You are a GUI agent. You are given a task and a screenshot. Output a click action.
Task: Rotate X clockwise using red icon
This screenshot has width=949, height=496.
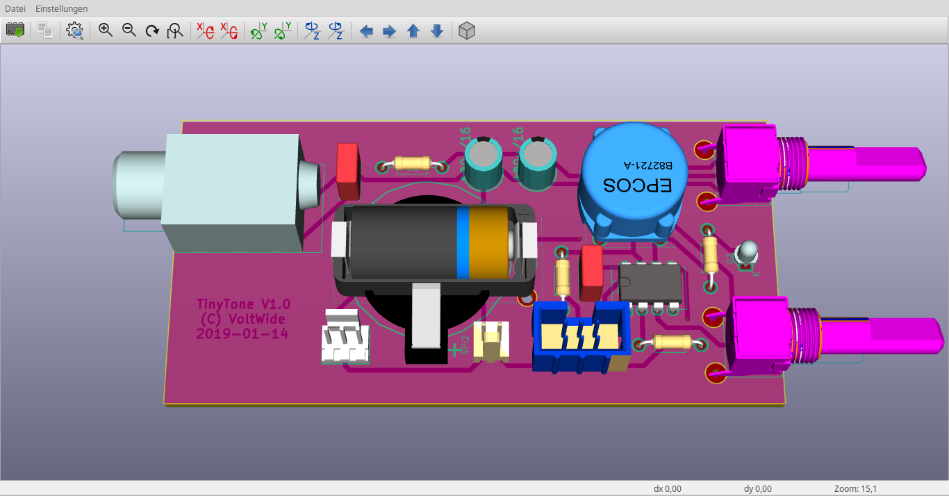pos(205,31)
